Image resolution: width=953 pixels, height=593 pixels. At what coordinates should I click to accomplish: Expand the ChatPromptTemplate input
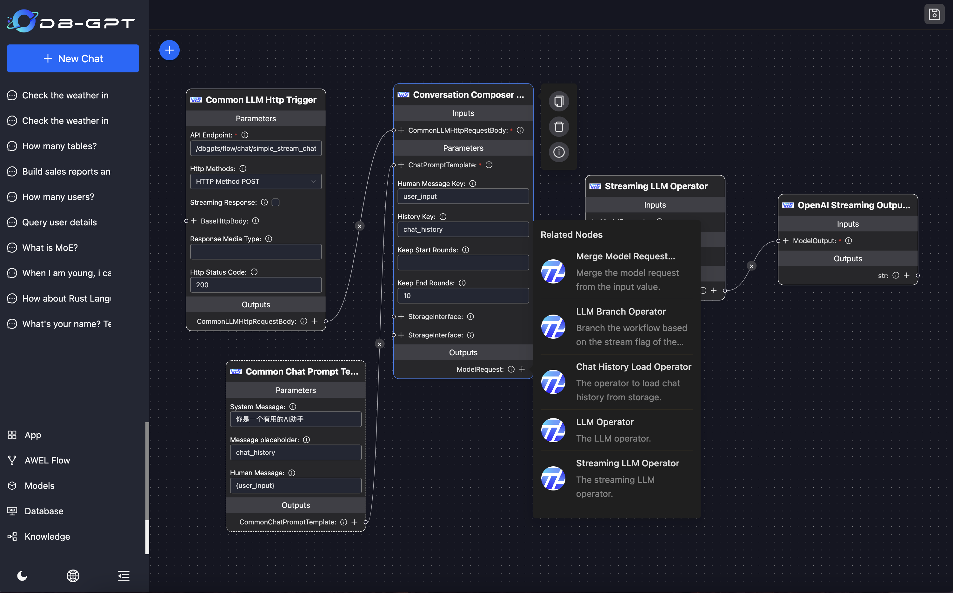pyautogui.click(x=400, y=165)
